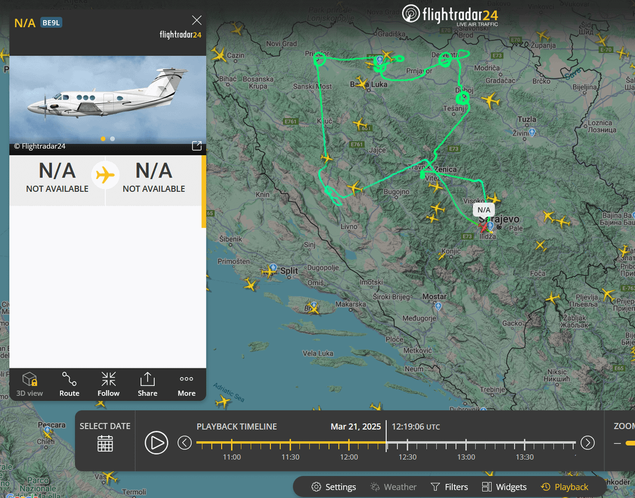
Task: Open 3D view of the aircraft
Action: tap(29, 384)
